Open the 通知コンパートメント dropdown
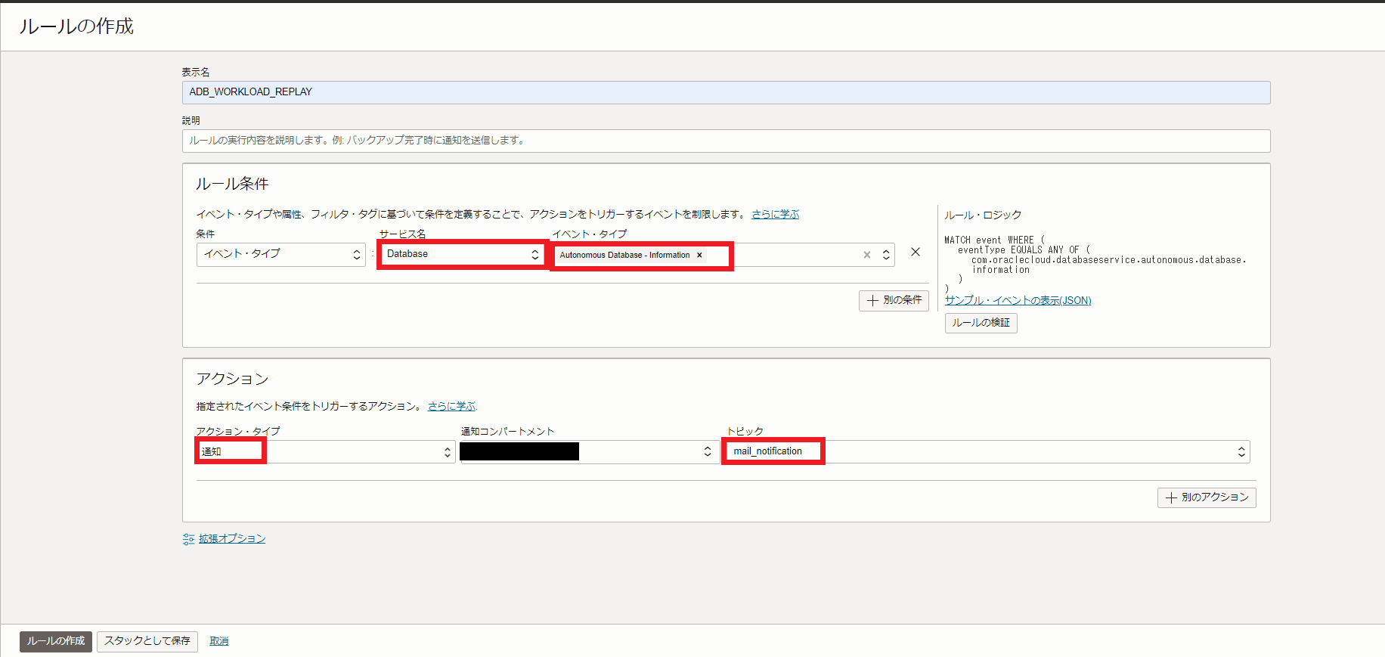 click(590, 452)
